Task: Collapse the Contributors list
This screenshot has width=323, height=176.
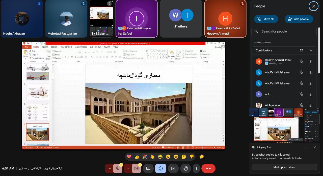Action: click(x=311, y=50)
